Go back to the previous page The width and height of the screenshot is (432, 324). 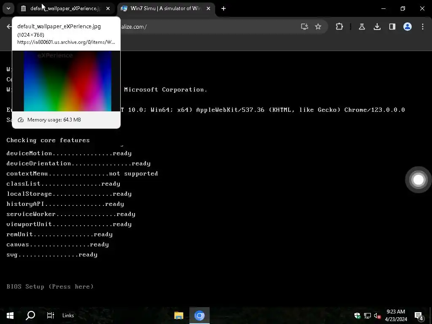click(x=9, y=27)
